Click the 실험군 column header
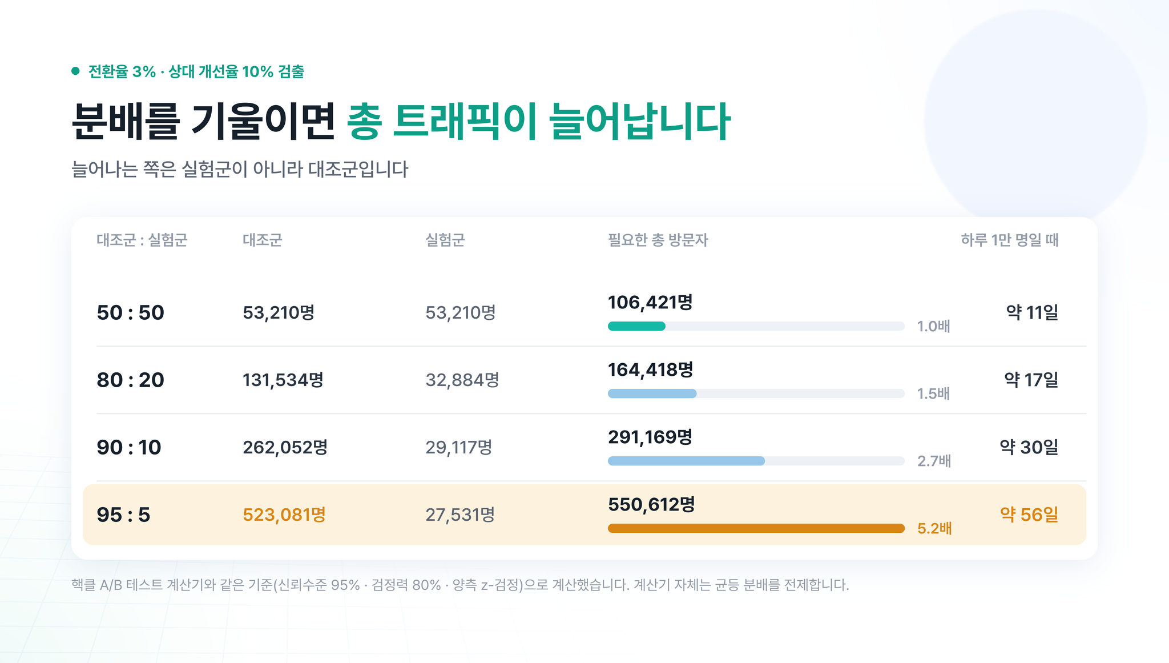Screen dimensions: 1169x663 (x=445, y=240)
